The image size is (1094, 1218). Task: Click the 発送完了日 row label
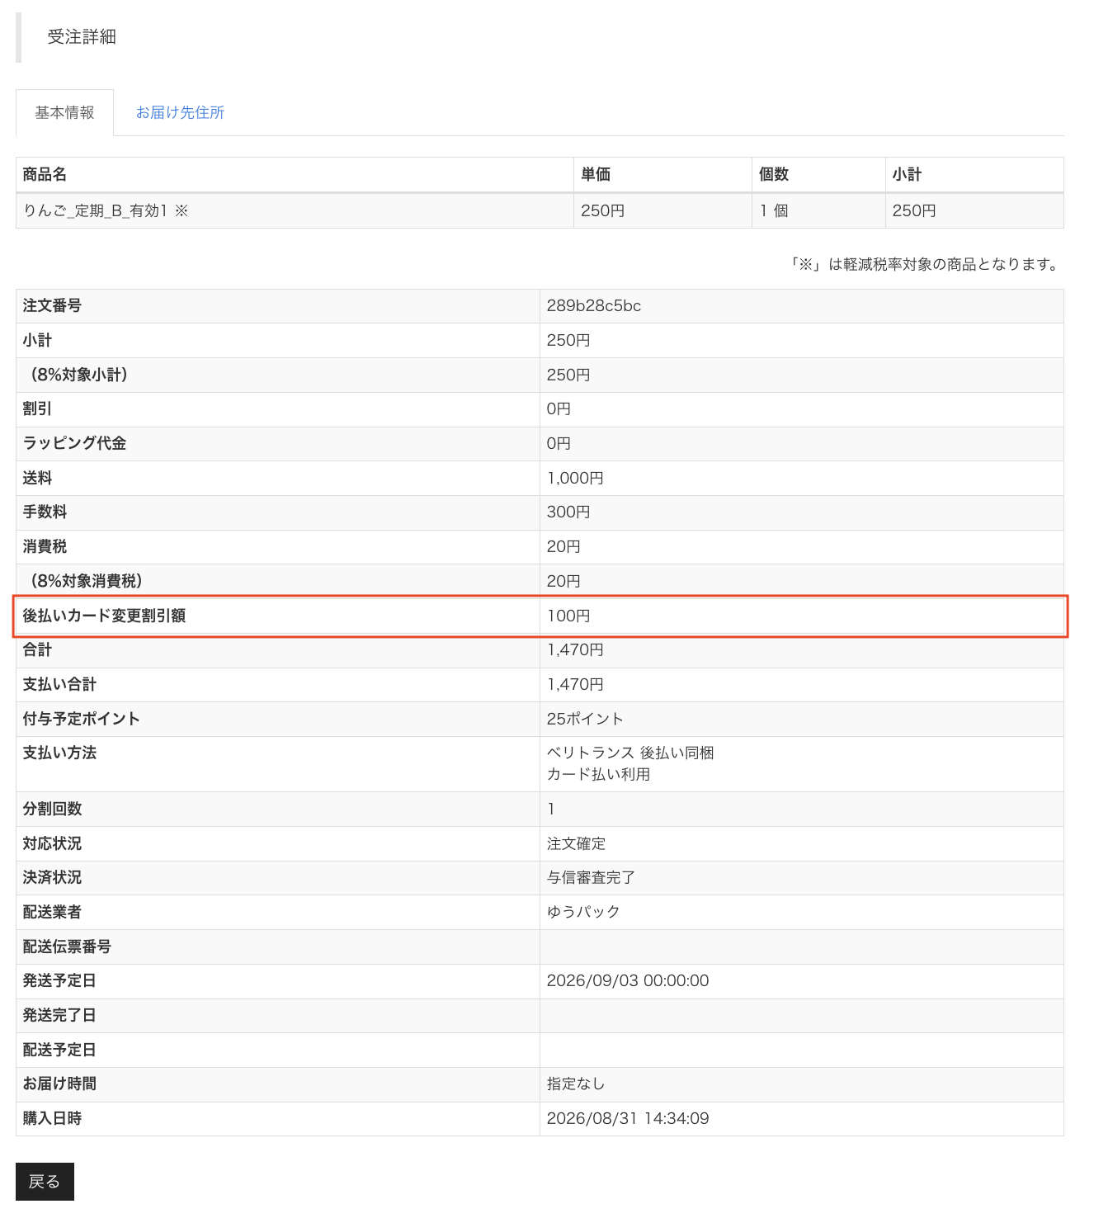pyautogui.click(x=59, y=1016)
